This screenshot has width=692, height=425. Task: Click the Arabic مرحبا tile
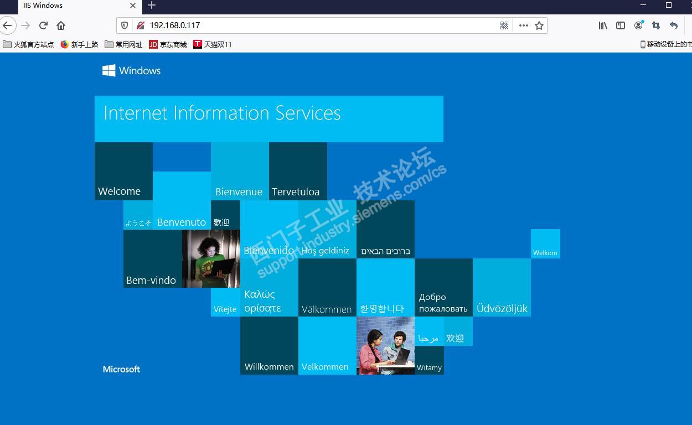[429, 331]
